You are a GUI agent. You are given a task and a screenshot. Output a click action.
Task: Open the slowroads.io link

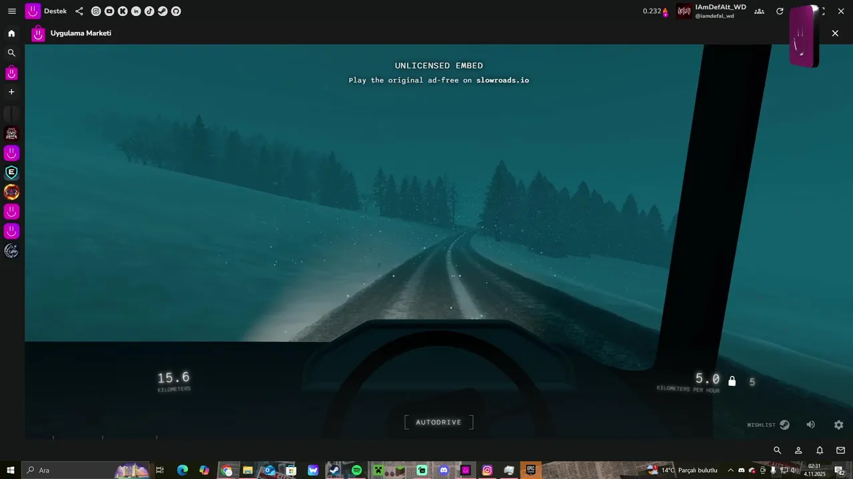pyautogui.click(x=502, y=80)
